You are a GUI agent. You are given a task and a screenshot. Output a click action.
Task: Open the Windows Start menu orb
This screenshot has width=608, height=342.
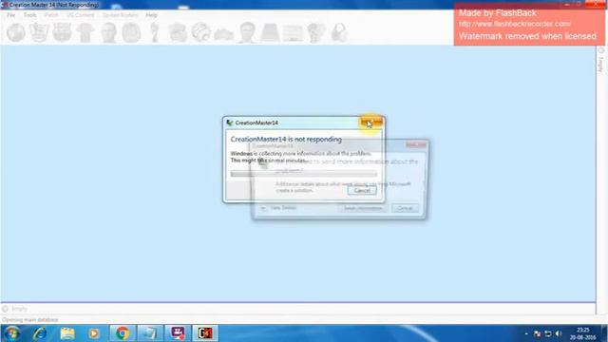[12, 333]
